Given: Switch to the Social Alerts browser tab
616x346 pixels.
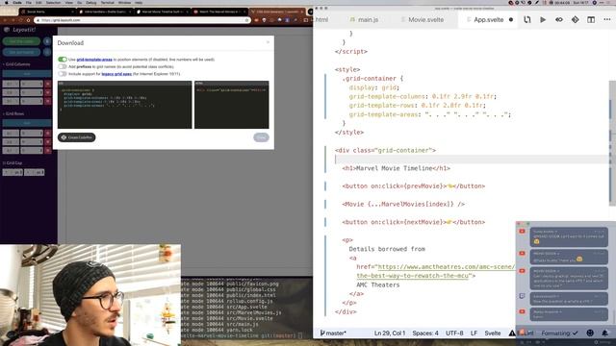Looking at the screenshot, I should pyautogui.click(x=47, y=12).
